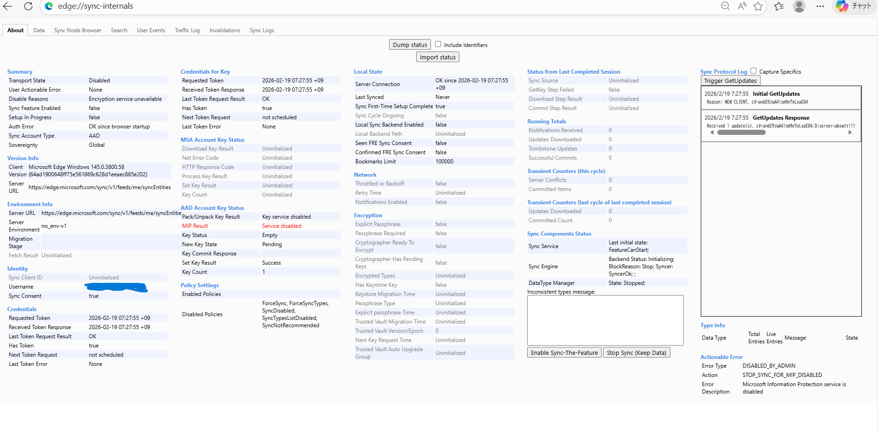Image resolution: width=878 pixels, height=434 pixels.
Task: Click the Sync Protocol Log heading
Action: tap(724, 72)
